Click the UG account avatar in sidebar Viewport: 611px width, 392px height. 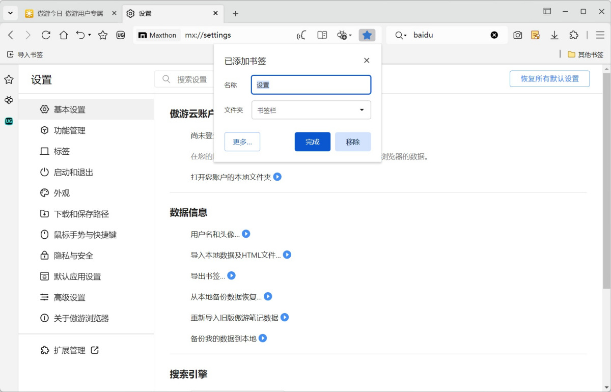[x=8, y=121]
